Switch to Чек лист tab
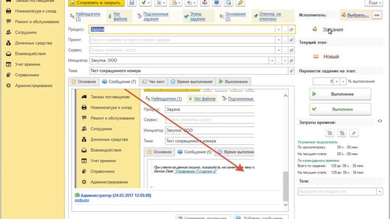 tap(154, 82)
